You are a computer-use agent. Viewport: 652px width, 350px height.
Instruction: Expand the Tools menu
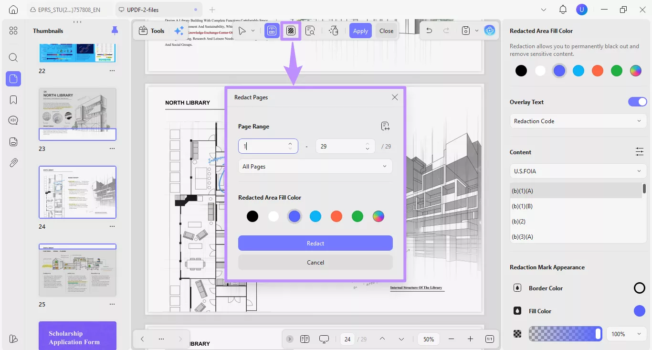pyautogui.click(x=151, y=31)
